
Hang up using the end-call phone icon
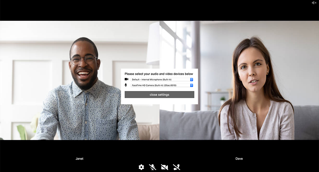(x=177, y=167)
